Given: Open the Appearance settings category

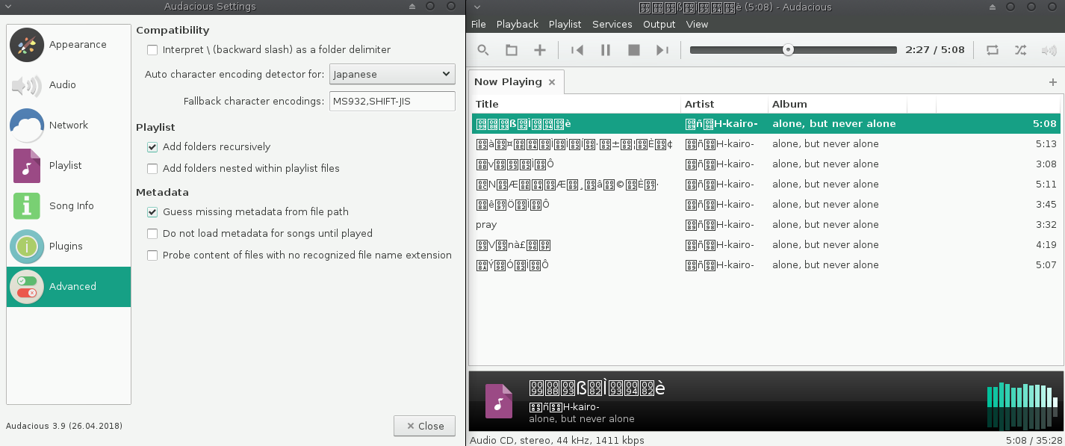Looking at the screenshot, I should [69, 45].
